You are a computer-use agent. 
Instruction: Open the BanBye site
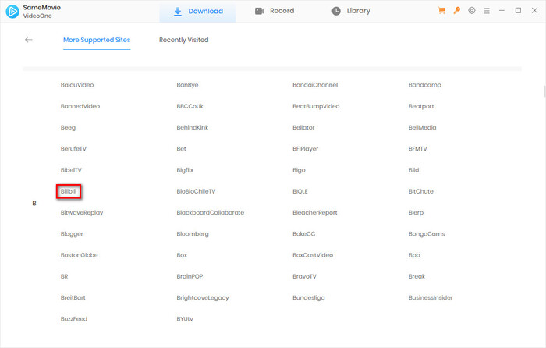point(187,85)
